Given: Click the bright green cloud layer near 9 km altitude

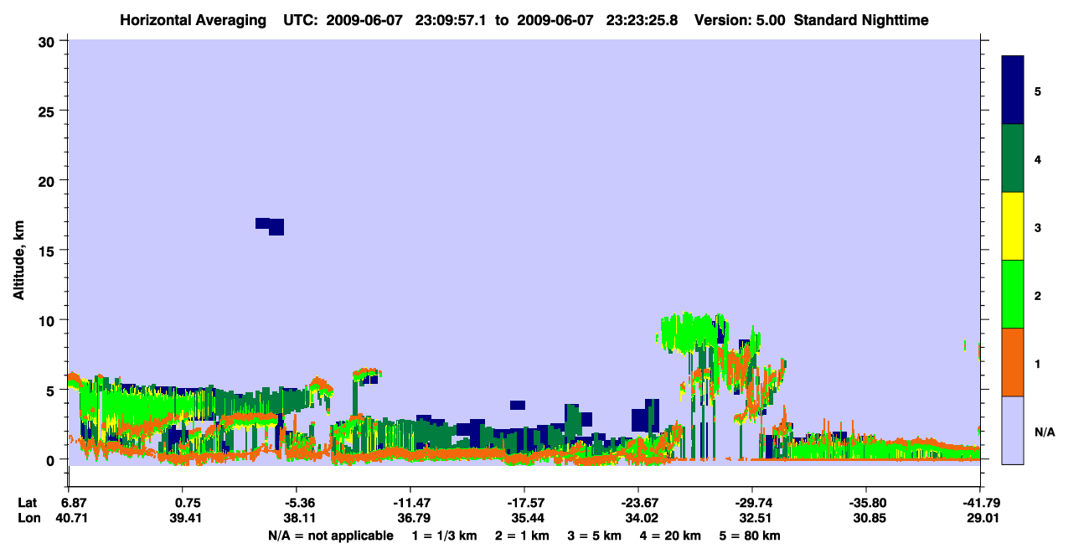Looking at the screenshot, I should click(691, 332).
